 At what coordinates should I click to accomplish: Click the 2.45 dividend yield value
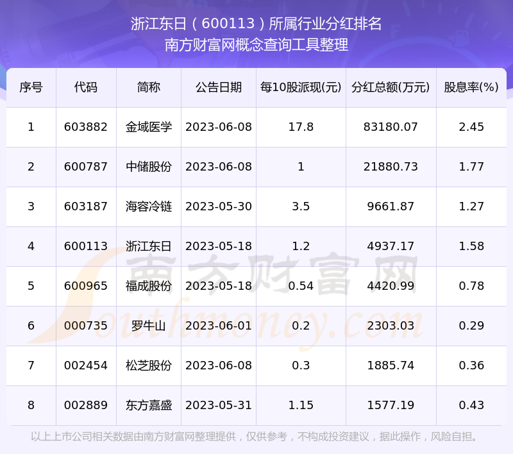(x=471, y=127)
